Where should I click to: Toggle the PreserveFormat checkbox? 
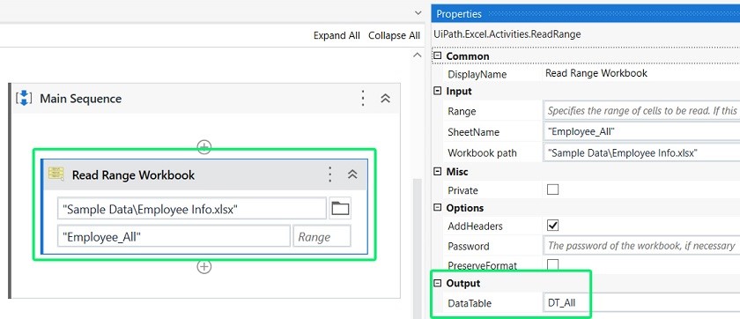click(x=552, y=264)
